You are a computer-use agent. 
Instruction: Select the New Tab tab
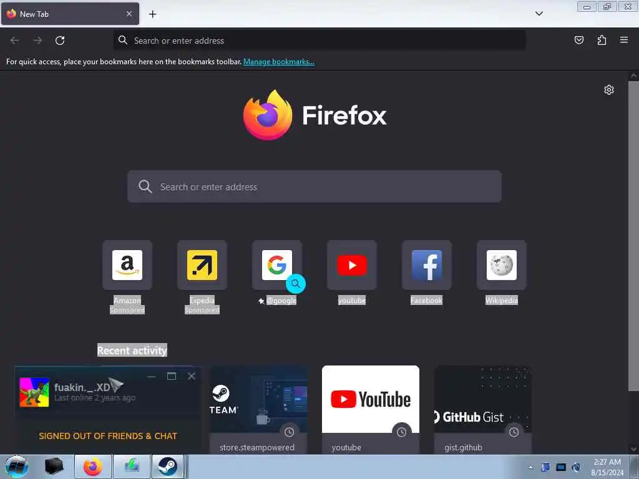click(x=70, y=14)
